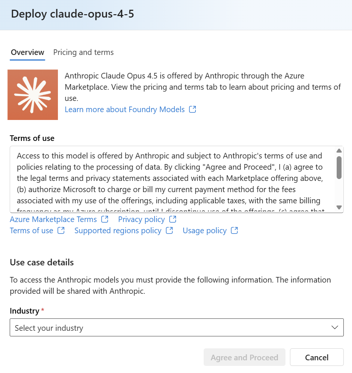The height and width of the screenshot is (373, 352).
Task: Click external-link icon beside Foundry Models link
Action: click(x=192, y=110)
